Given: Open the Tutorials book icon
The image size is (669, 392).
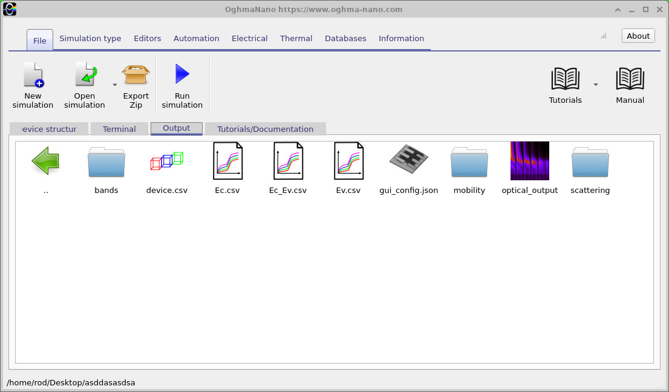Looking at the screenshot, I should (x=565, y=79).
